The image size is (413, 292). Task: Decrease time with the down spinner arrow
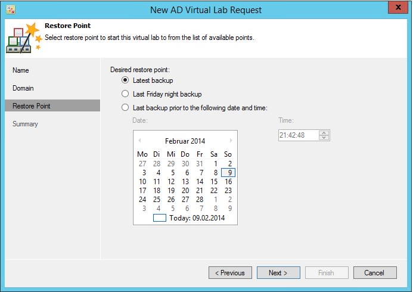(324, 138)
